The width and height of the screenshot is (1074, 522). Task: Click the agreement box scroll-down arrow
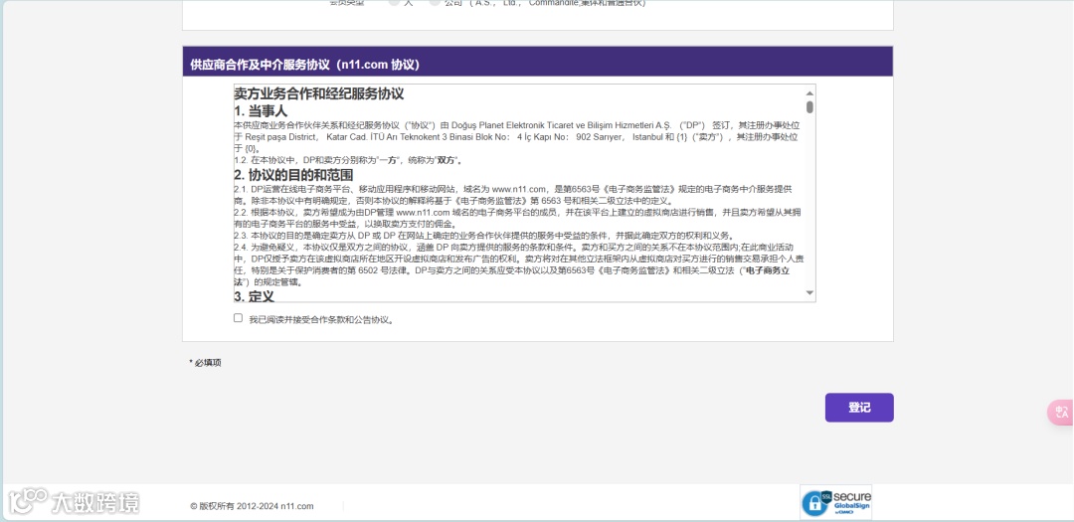(809, 293)
